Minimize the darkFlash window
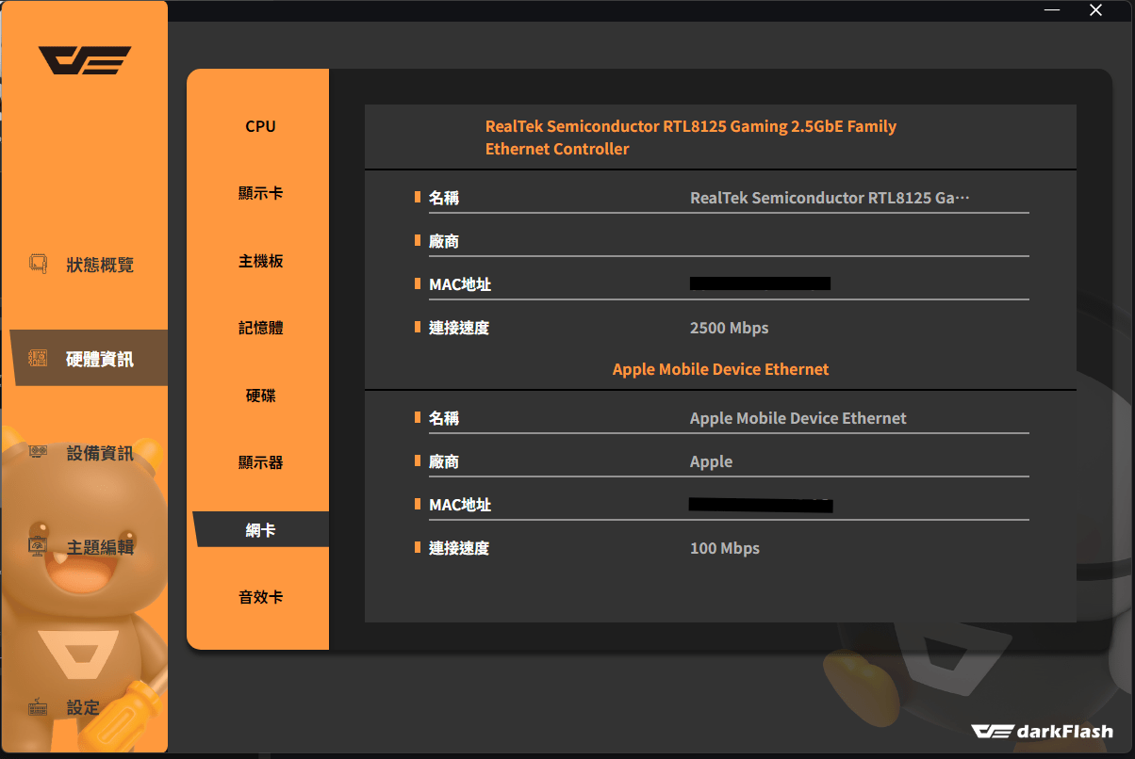The image size is (1135, 759). click(x=1054, y=10)
